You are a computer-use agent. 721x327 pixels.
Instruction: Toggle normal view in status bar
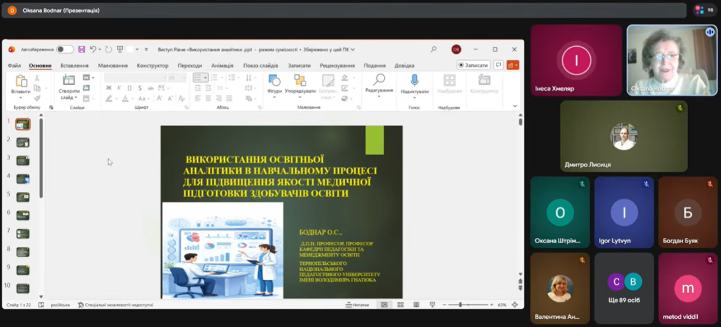tap(384, 305)
